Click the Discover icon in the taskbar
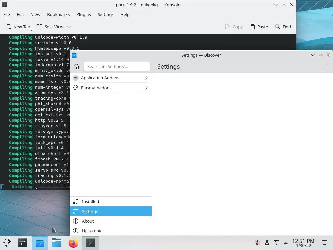The height and width of the screenshot is (250, 333). point(39,243)
